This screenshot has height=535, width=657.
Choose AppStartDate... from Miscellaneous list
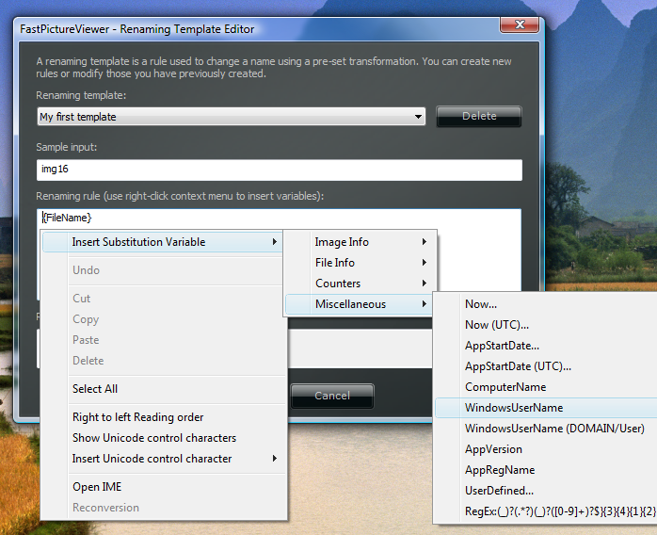(x=546, y=346)
